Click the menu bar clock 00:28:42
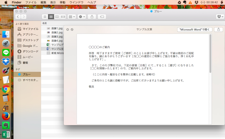The image size is (225, 139). [212, 2]
